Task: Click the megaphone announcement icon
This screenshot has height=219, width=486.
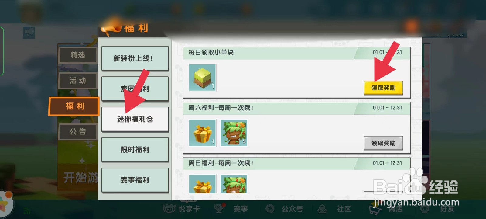Action: [29, 32]
